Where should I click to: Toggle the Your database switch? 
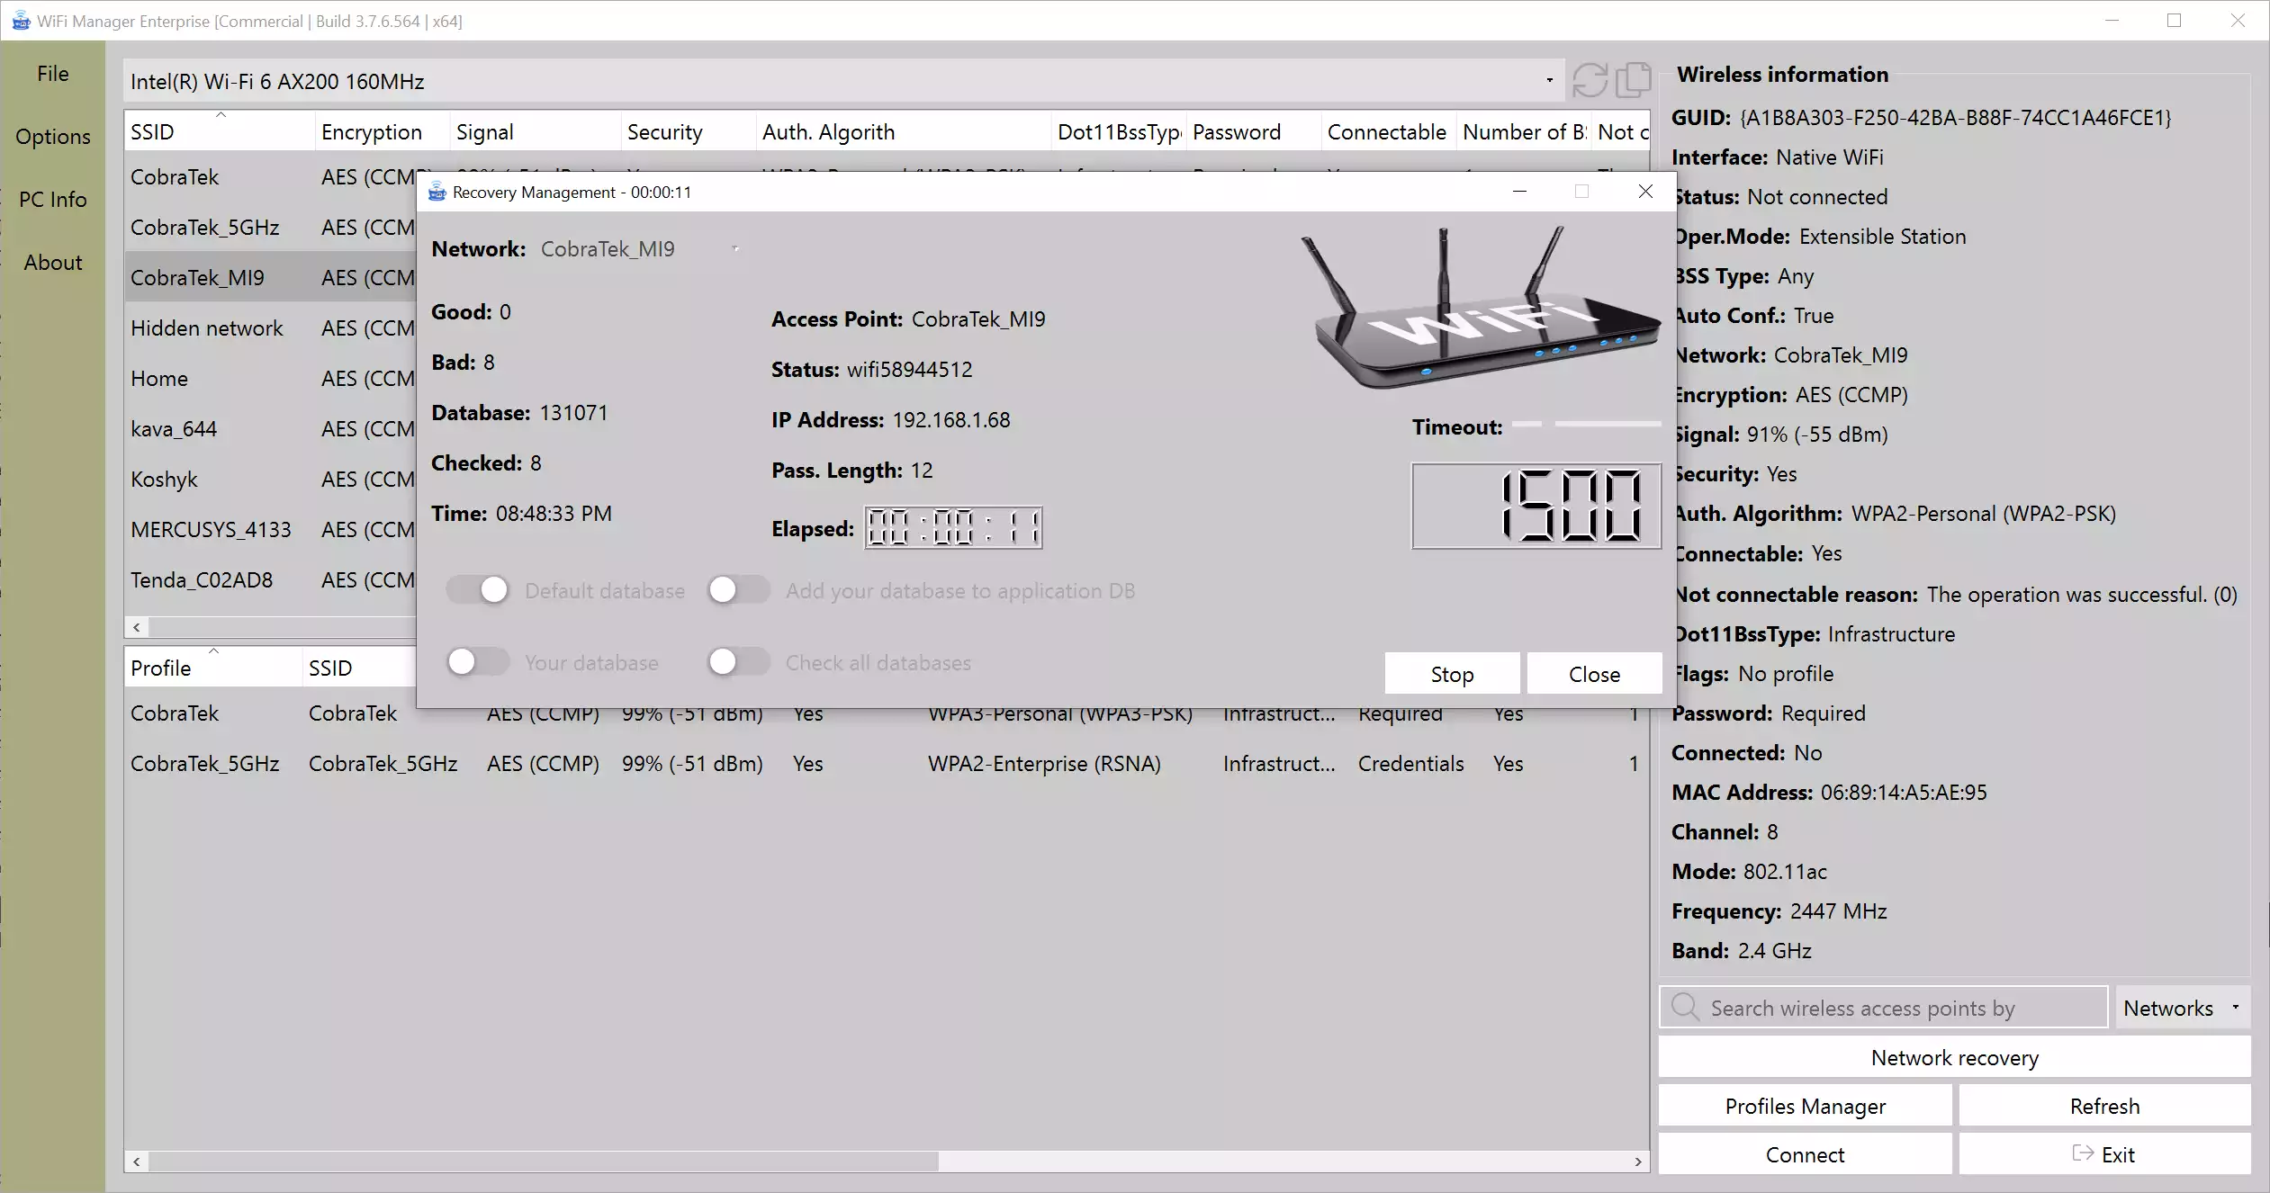pyautogui.click(x=478, y=662)
